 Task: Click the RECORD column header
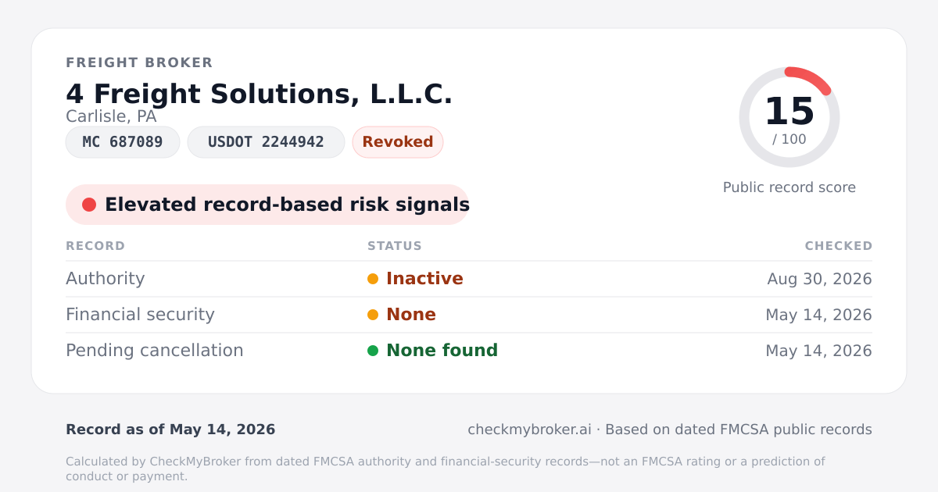[95, 246]
